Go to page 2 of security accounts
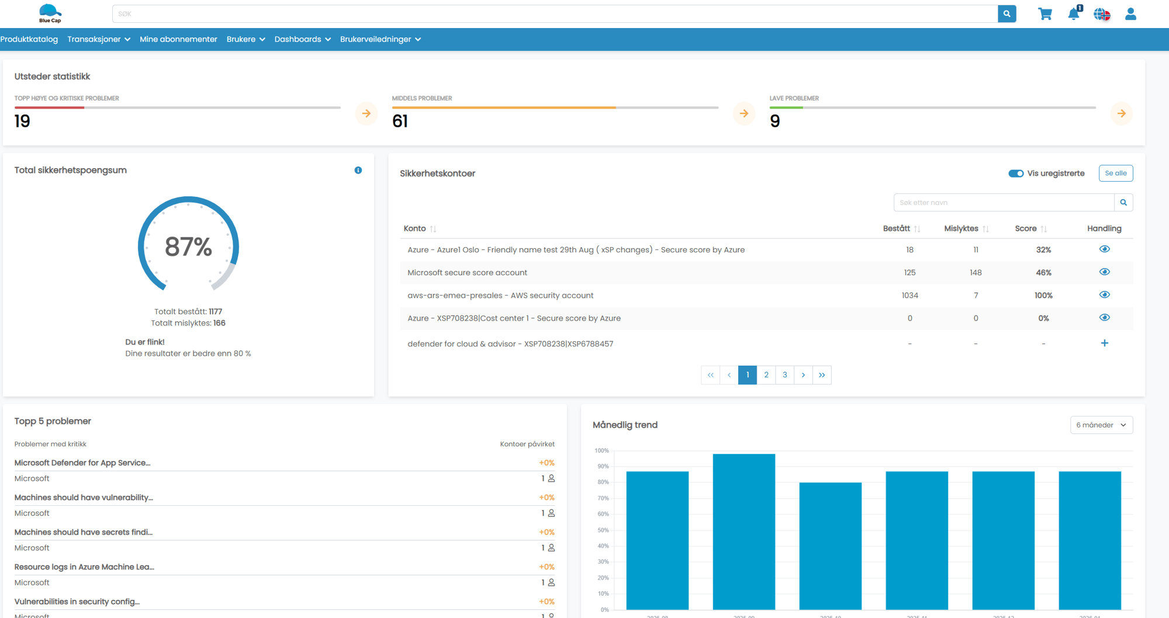Screen dimensions: 1169x618 [766, 375]
